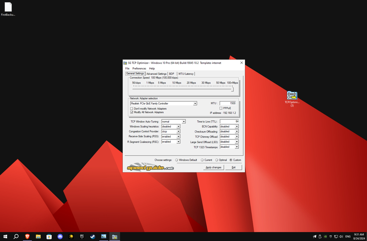Select Custom settings radio button
The width and height of the screenshot is (367, 241).
pyautogui.click(x=231, y=160)
